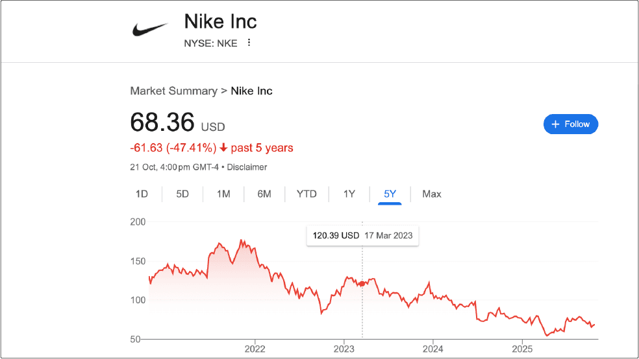Click the red data point on chart
The width and height of the screenshot is (639, 359).
[x=362, y=284]
